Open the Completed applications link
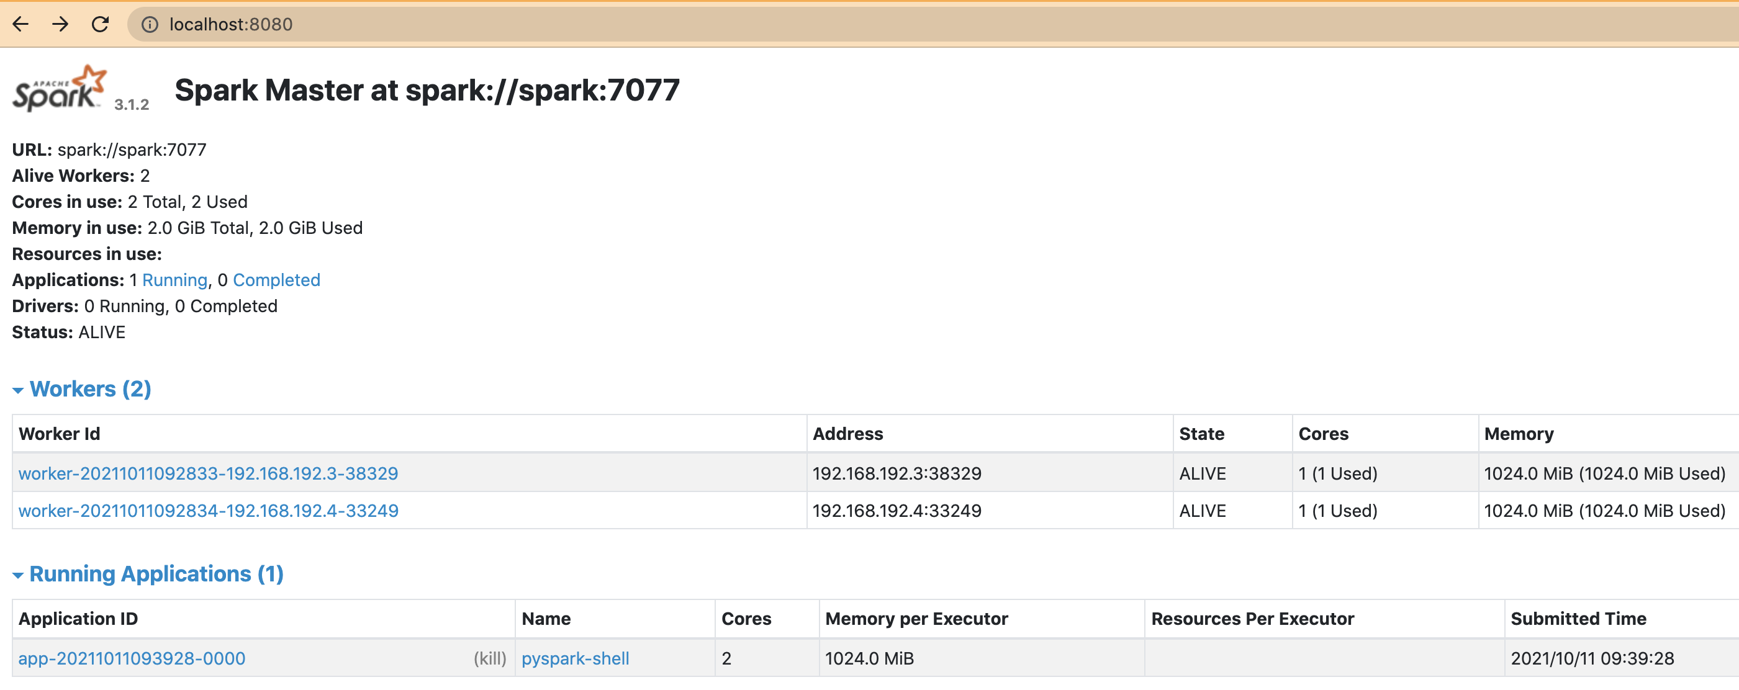The width and height of the screenshot is (1739, 690). 276,280
